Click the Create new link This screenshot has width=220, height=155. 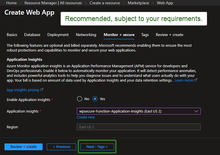[x=86, y=117]
